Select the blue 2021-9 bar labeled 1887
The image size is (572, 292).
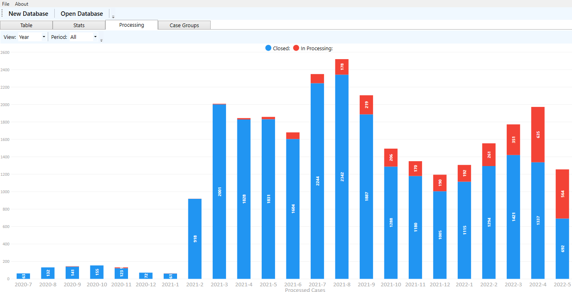(366, 196)
